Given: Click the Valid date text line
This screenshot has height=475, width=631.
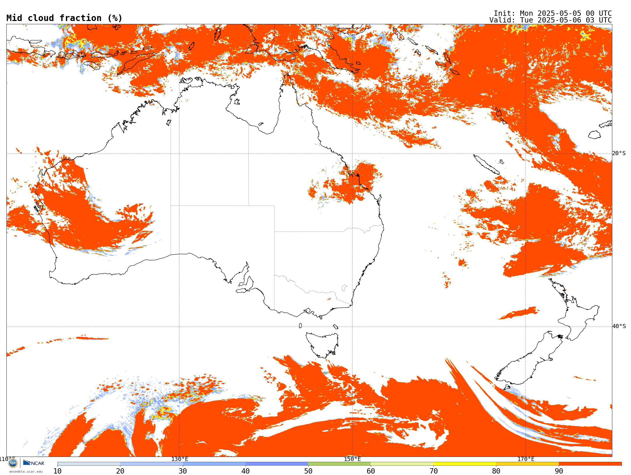Looking at the screenshot, I should click(x=550, y=20).
